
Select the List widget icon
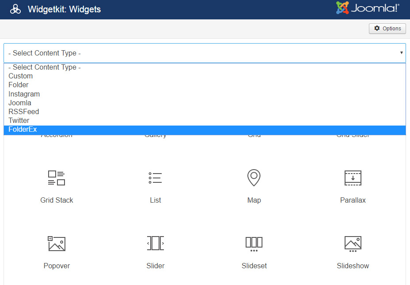tap(156, 178)
